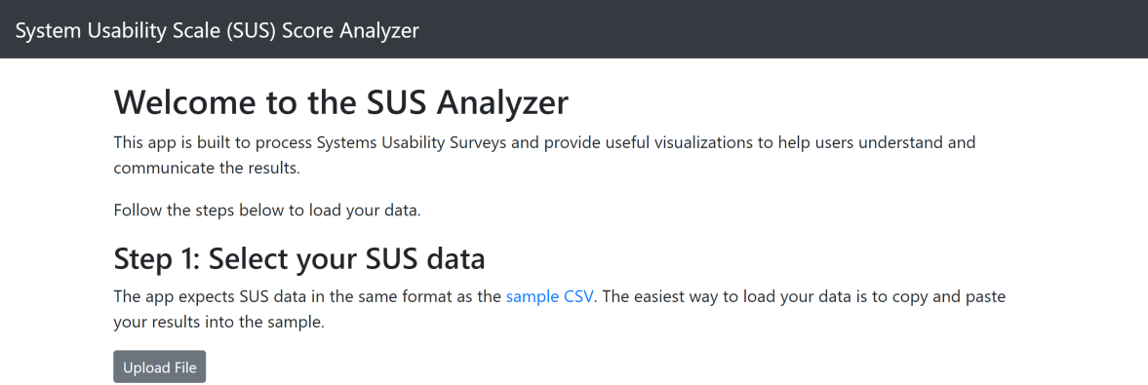The width and height of the screenshot is (1148, 385).
Task: Click the 'Follow the steps below' sentence
Action: pos(267,211)
